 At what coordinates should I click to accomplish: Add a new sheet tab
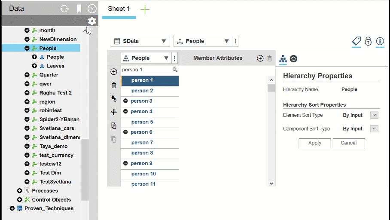pos(145,9)
